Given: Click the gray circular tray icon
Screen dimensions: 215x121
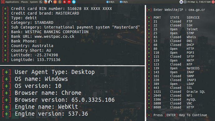Looking at the screenshot, I should (x=185, y=2).
